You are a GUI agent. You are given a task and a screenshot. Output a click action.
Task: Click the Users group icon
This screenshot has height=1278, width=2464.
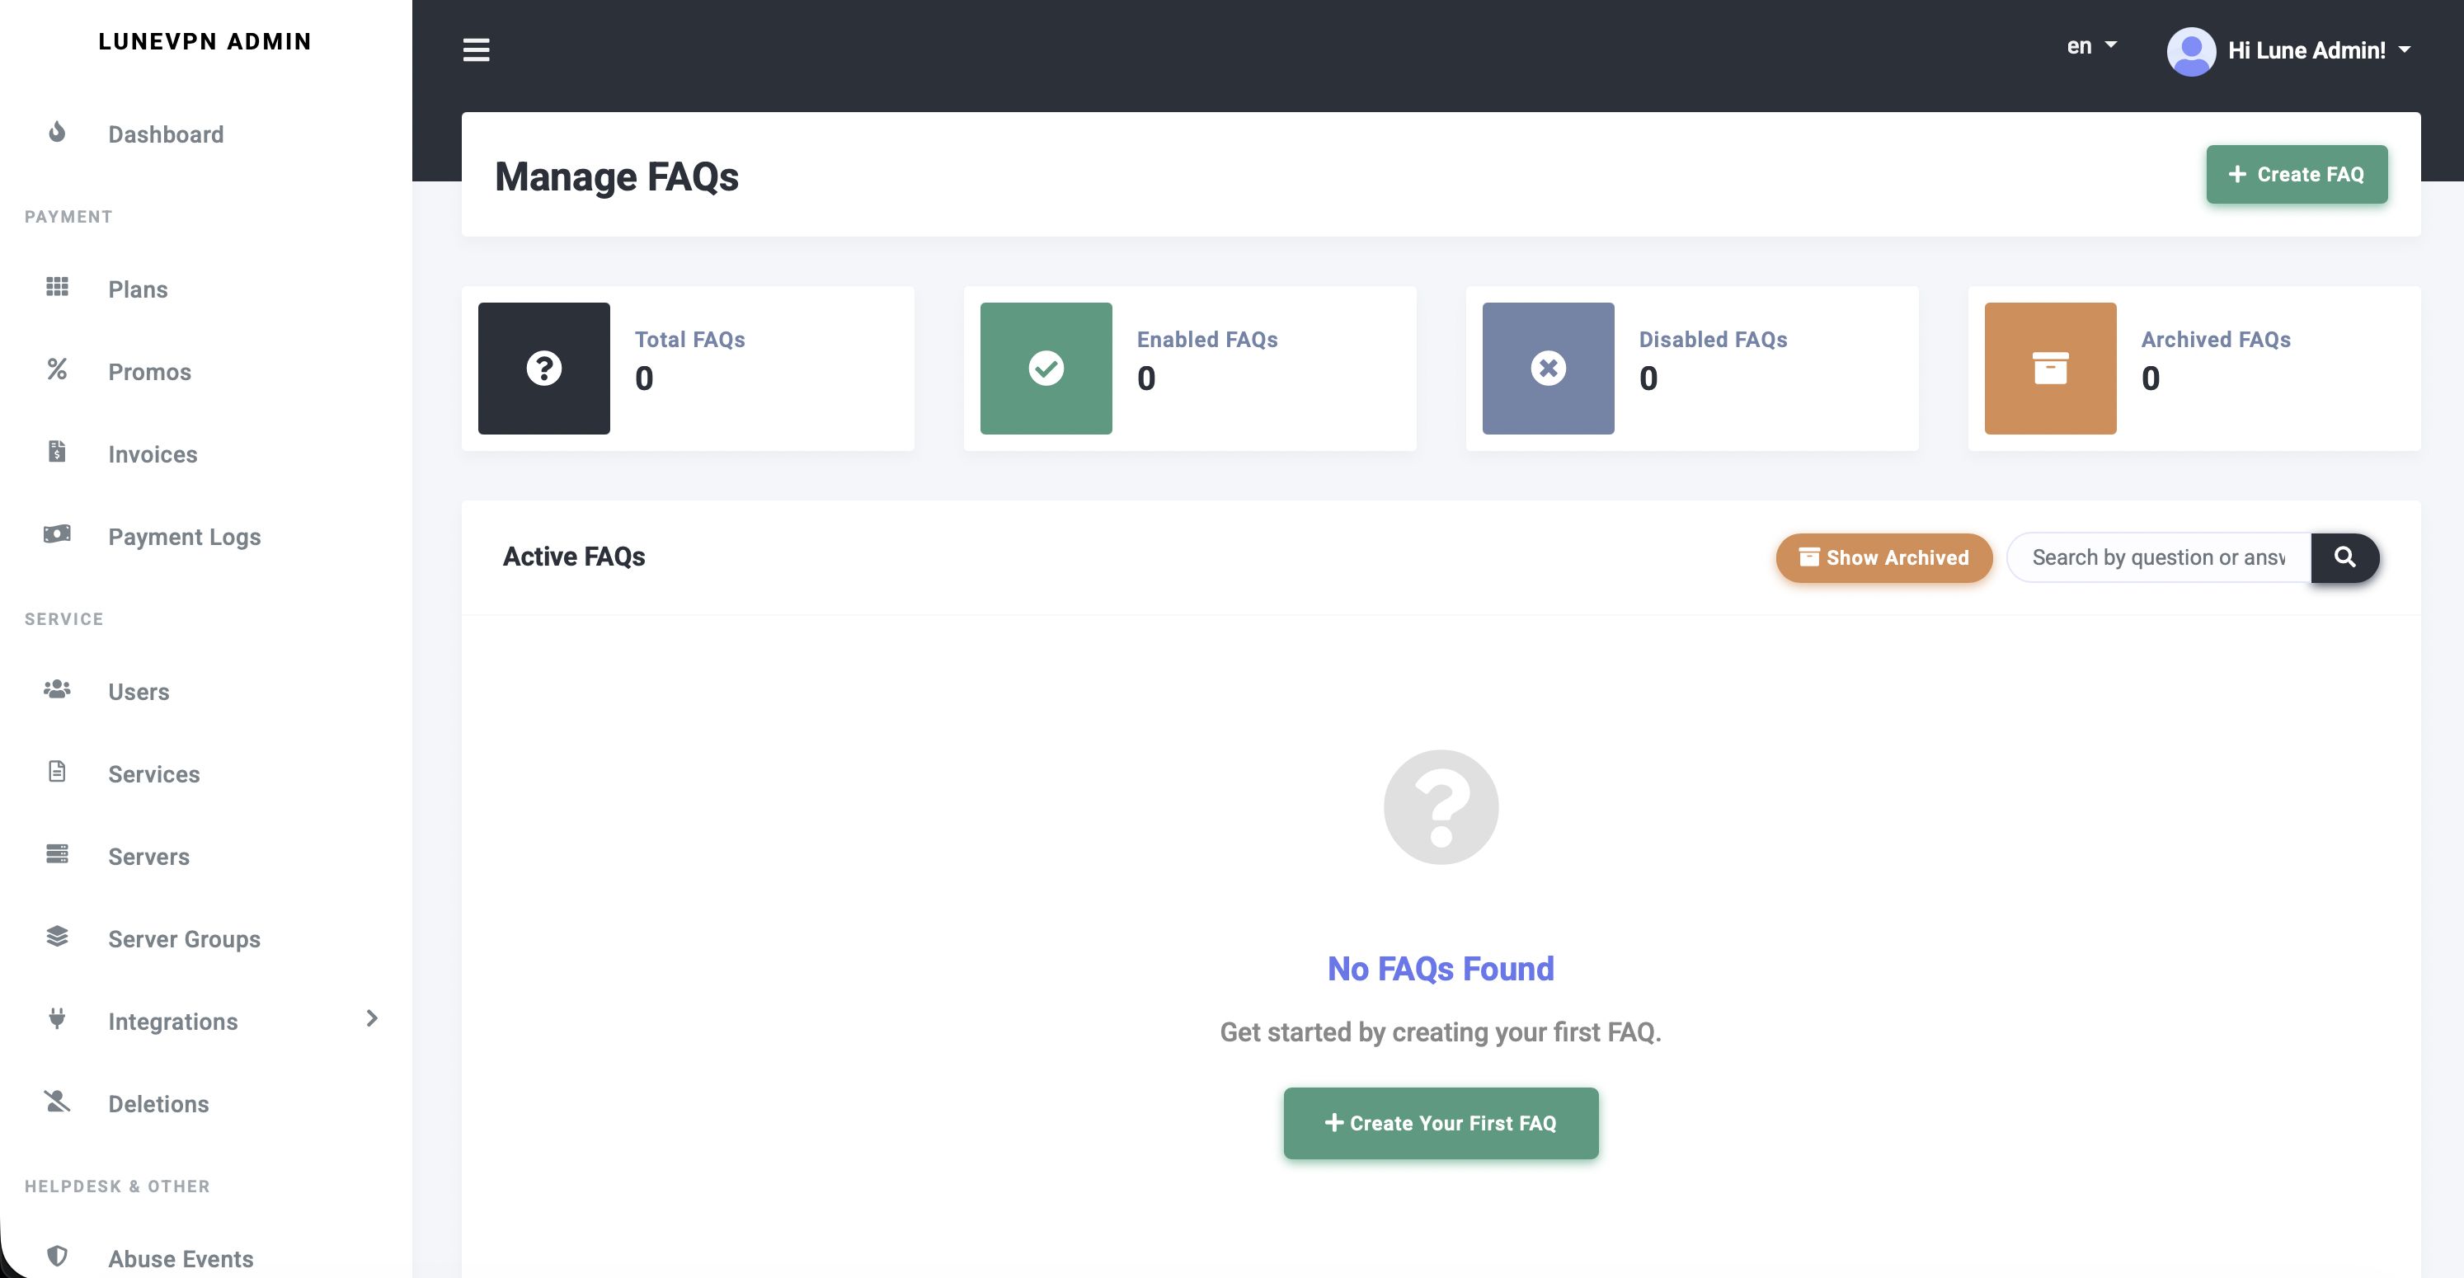click(58, 688)
